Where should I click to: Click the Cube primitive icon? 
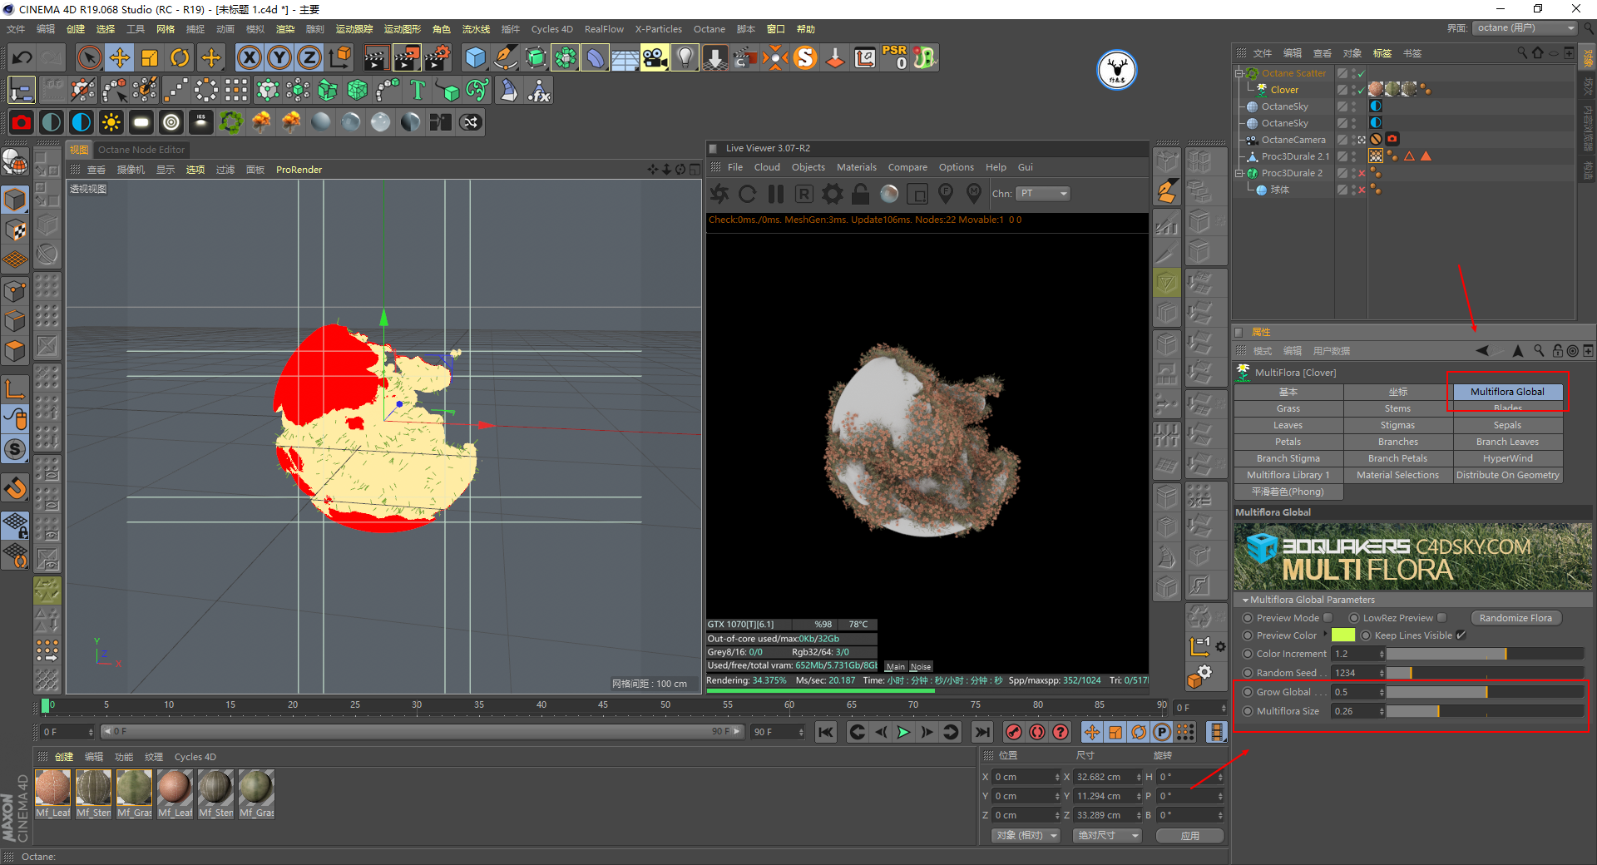pos(475,57)
